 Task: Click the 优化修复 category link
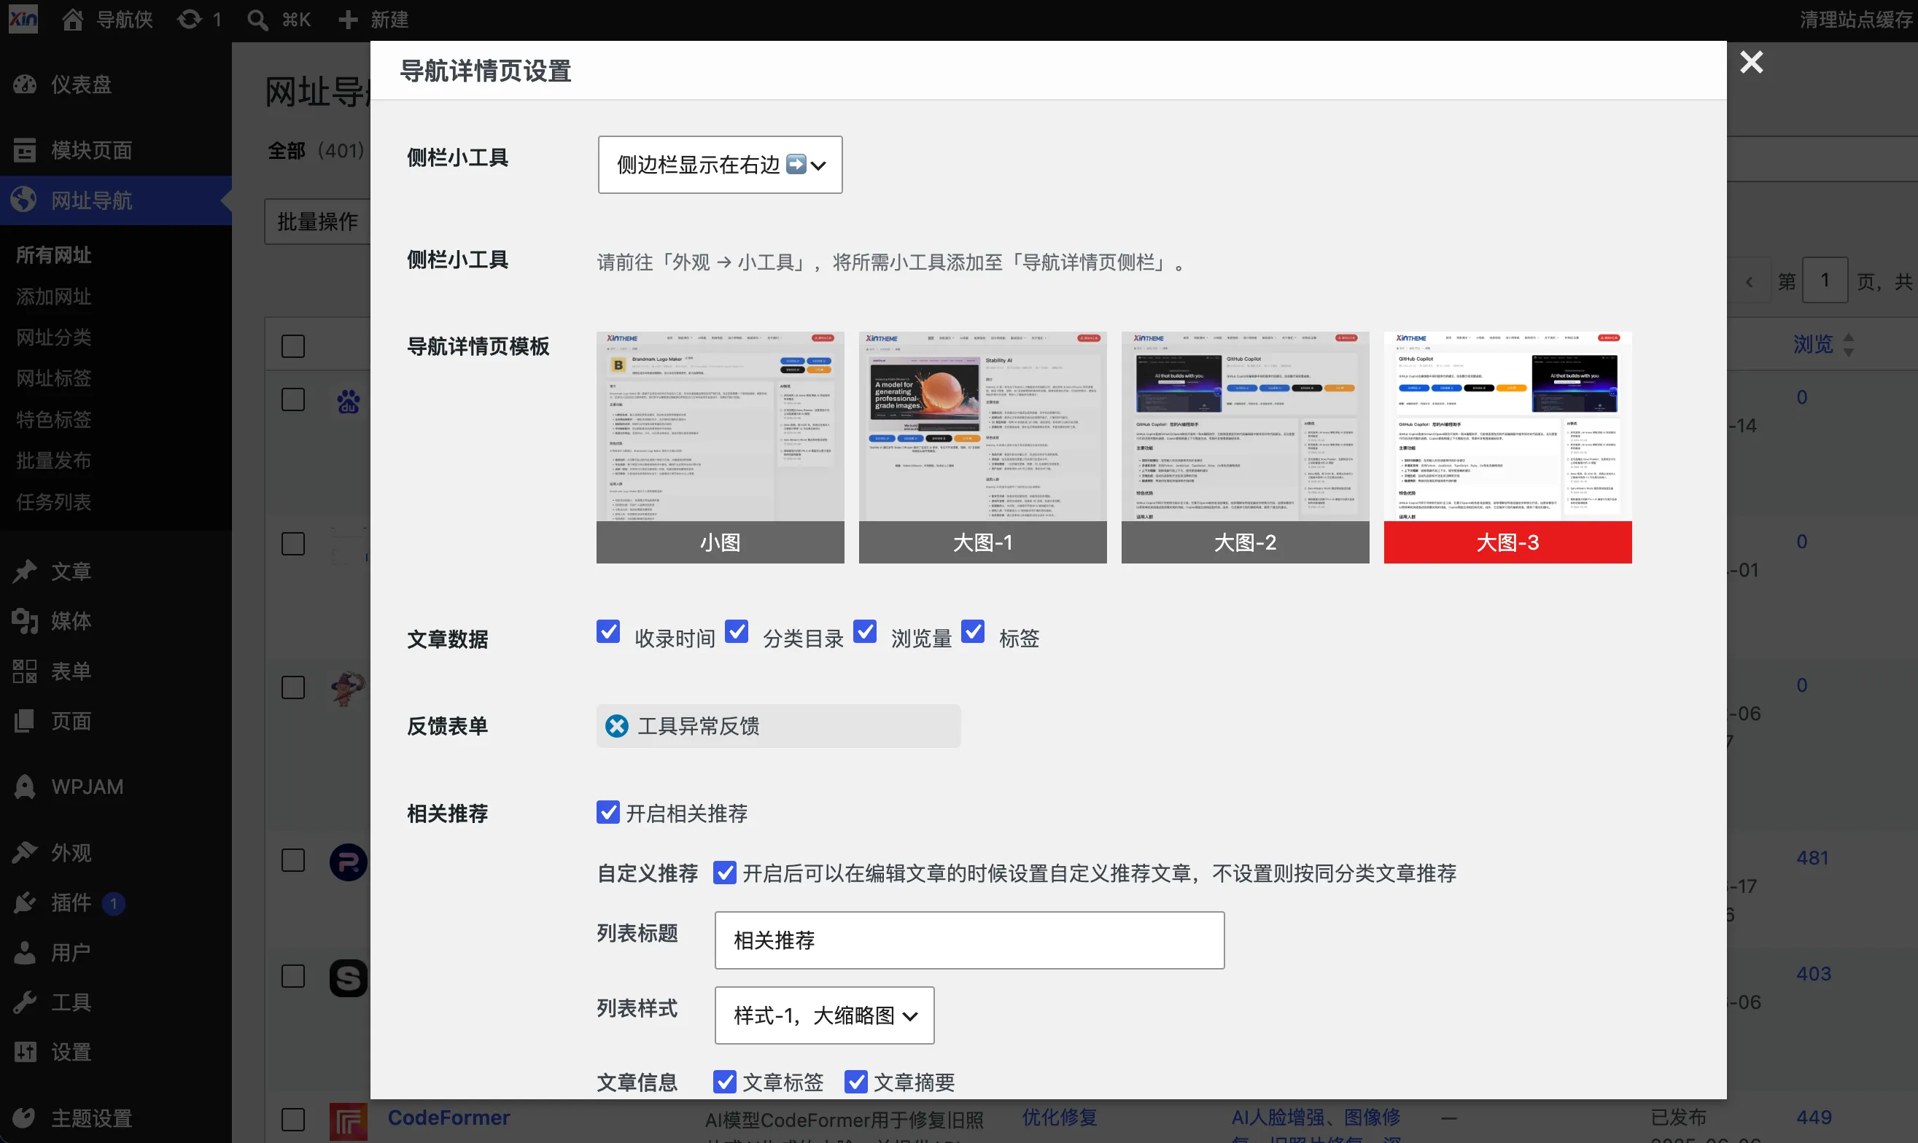point(1060,1117)
